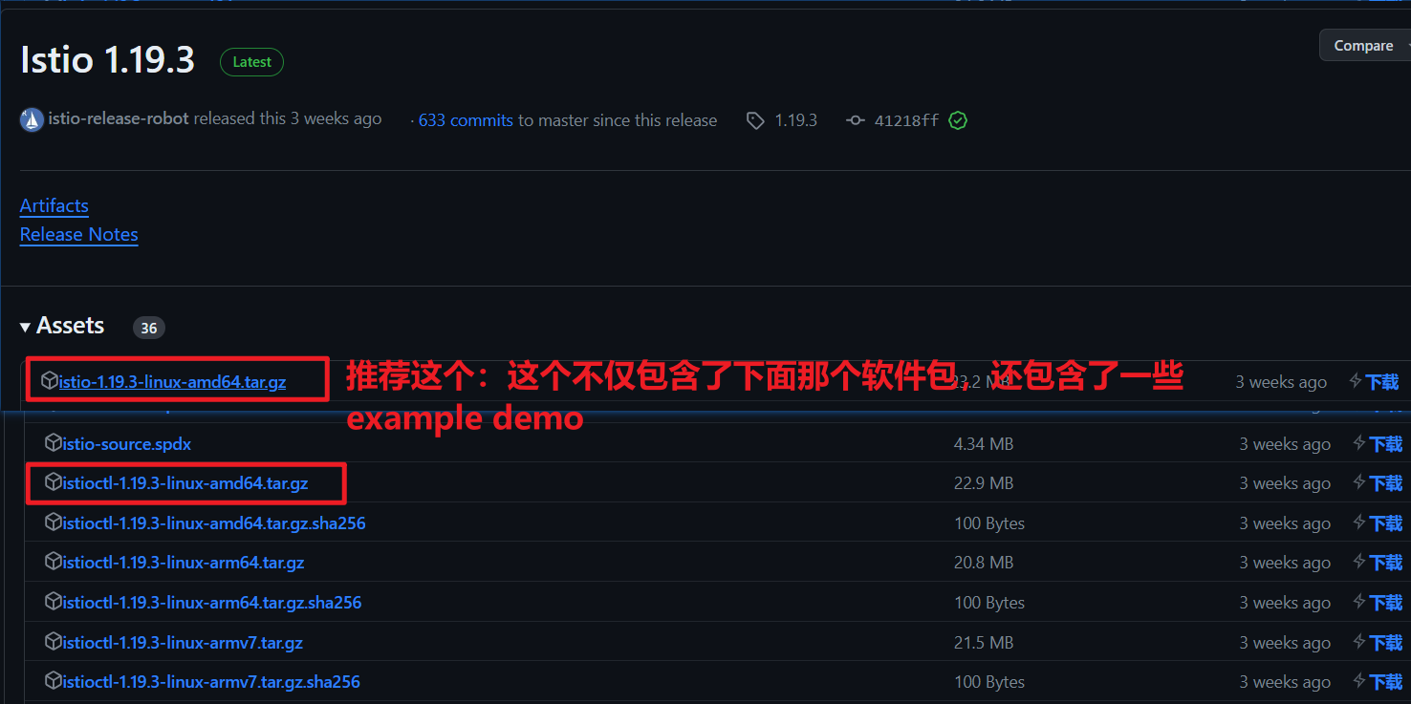Click package icon of istio-source.spdx
The height and width of the screenshot is (704, 1411).
(x=54, y=443)
